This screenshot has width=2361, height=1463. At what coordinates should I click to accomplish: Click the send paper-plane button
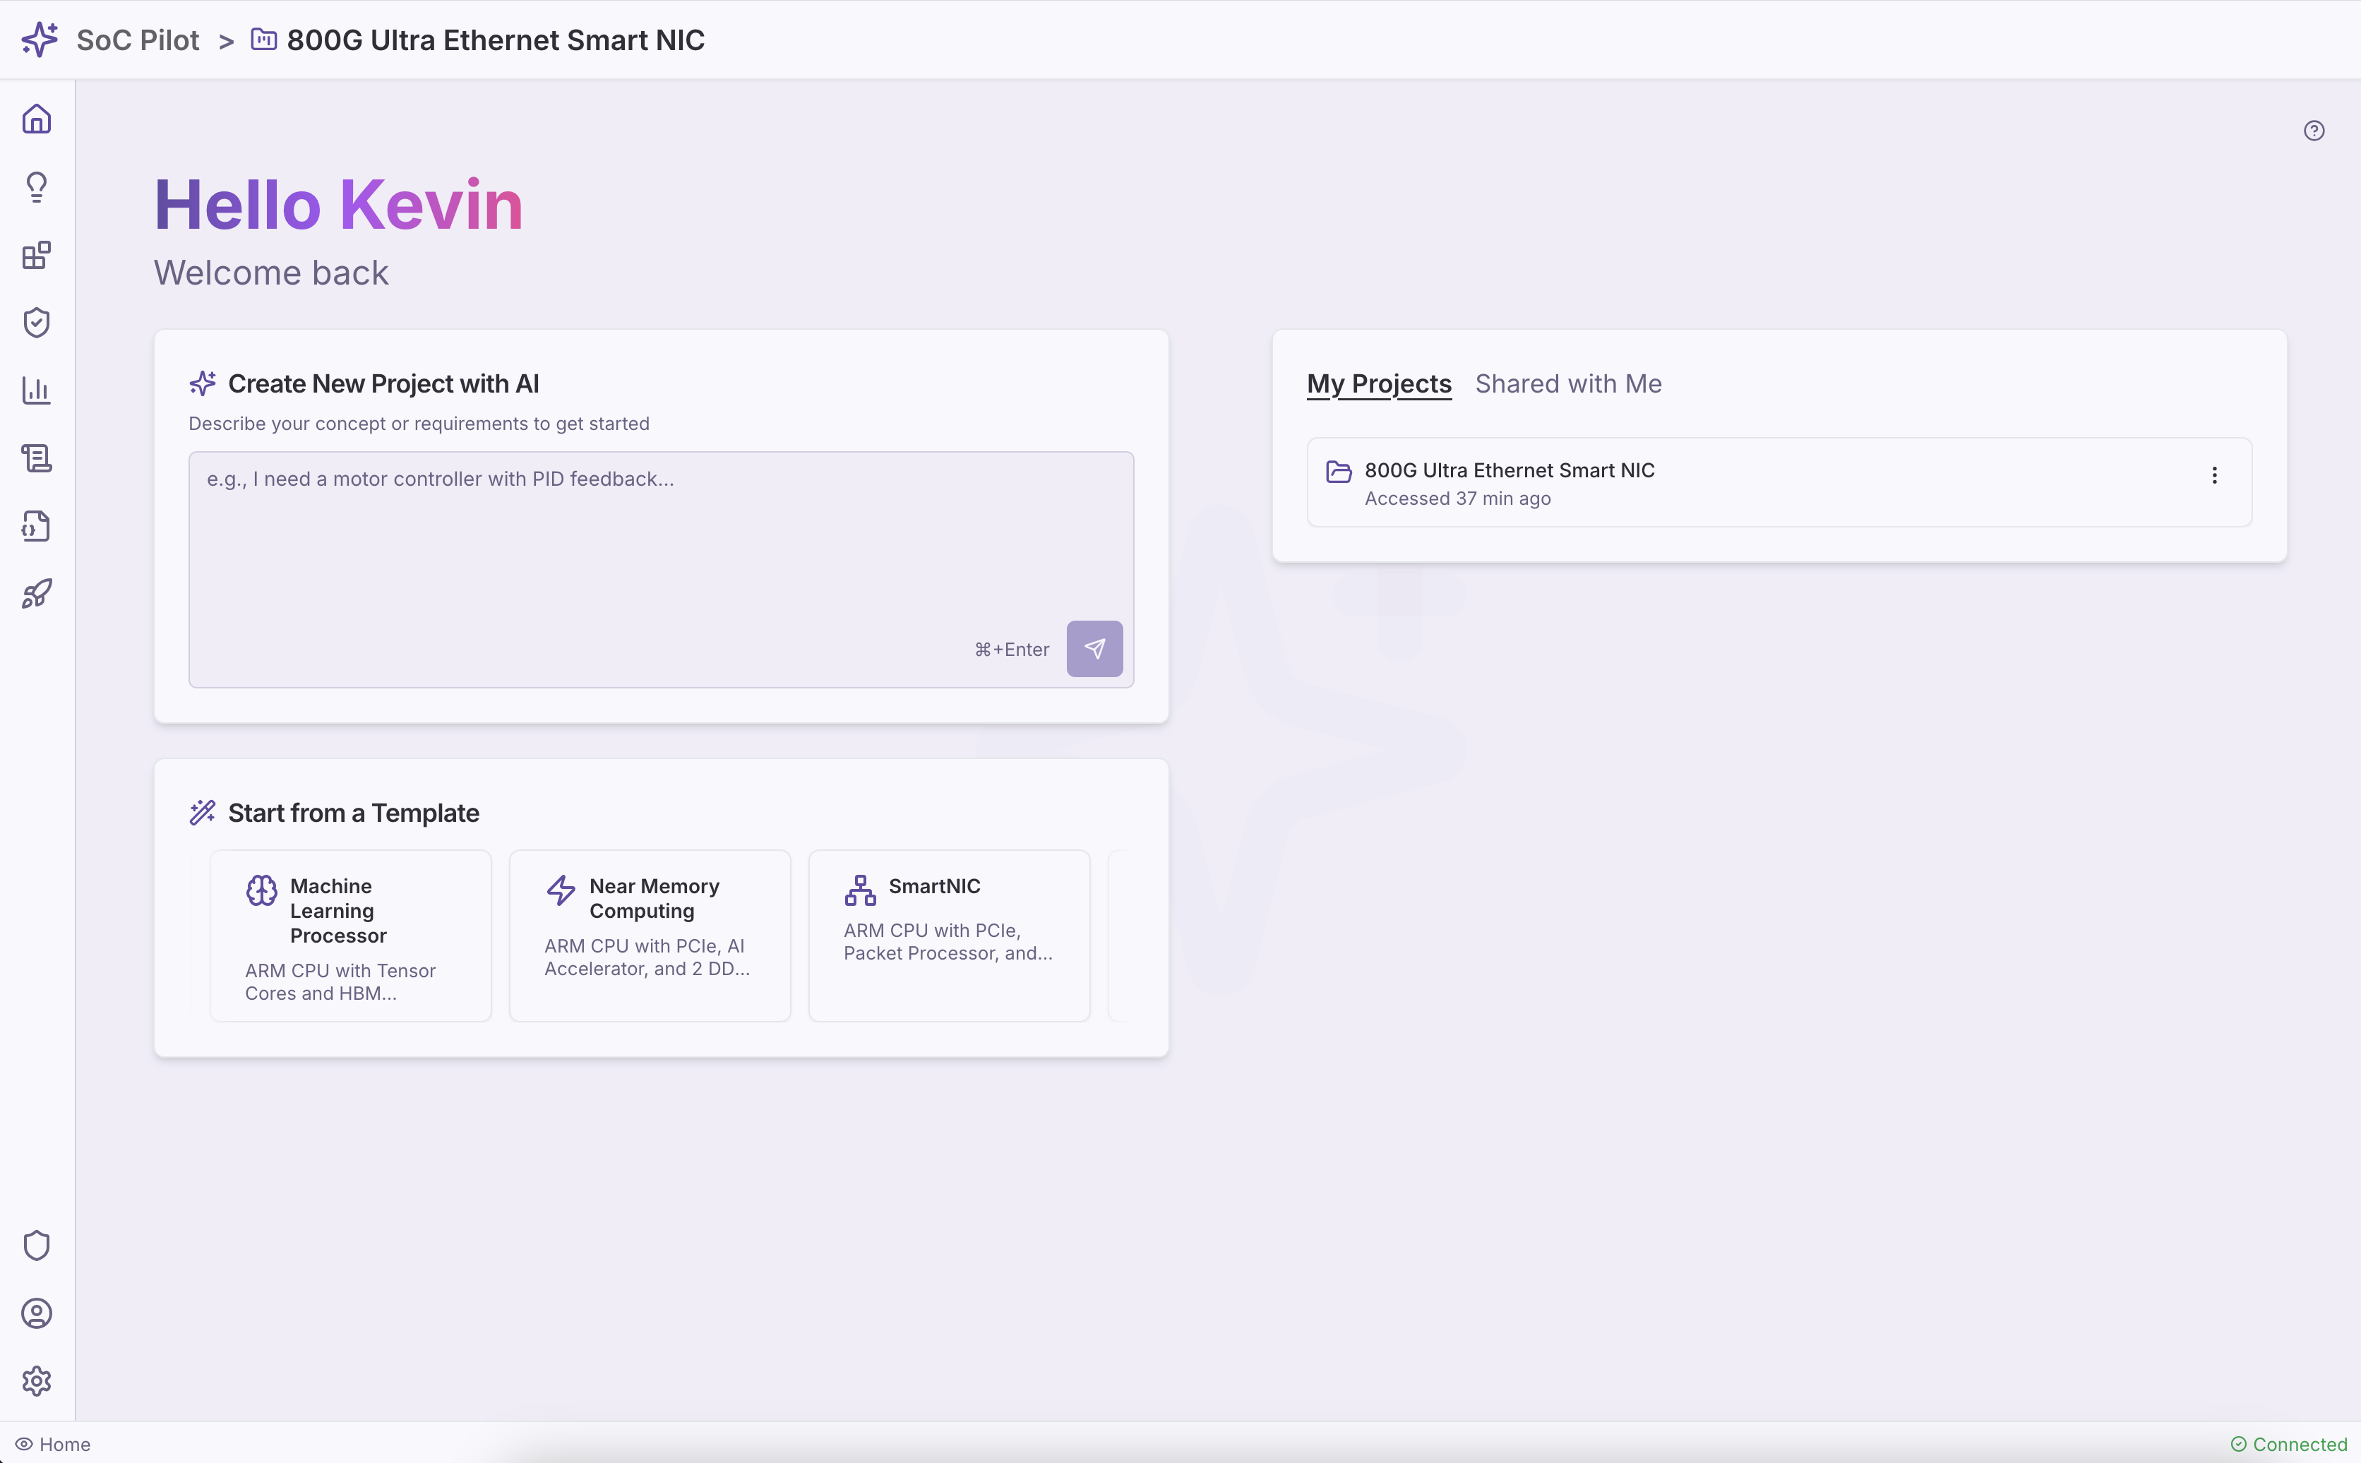click(x=1094, y=648)
